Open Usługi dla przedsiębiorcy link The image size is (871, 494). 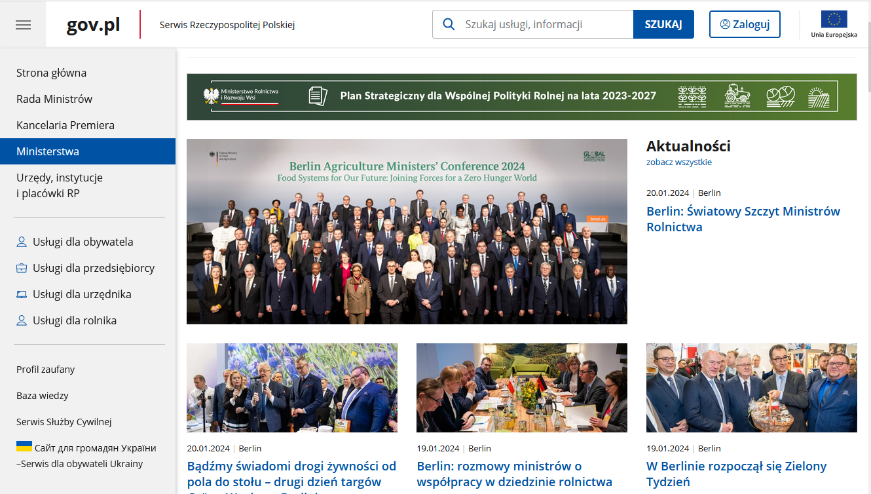(x=93, y=268)
